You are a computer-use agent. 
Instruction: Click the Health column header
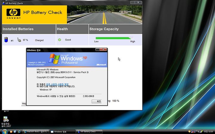[72, 29]
